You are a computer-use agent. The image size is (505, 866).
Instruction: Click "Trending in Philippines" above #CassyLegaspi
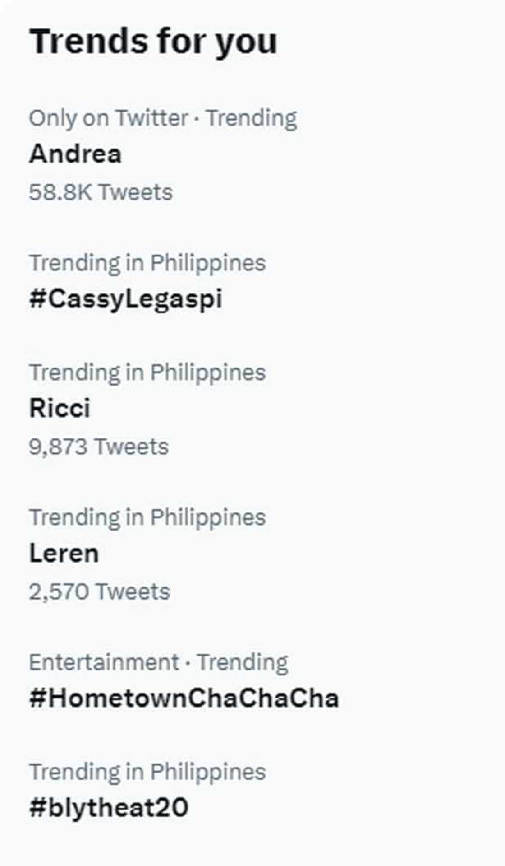click(x=147, y=263)
